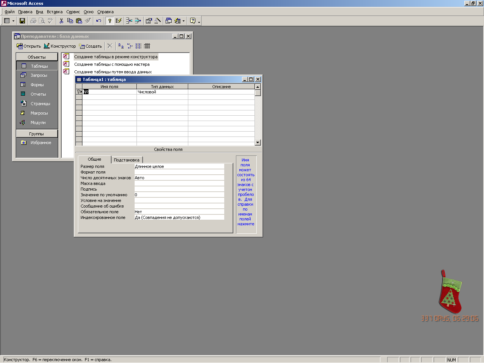Screen dimensions: 484x363
Task: Click the Delete Rows icon
Action: pos(138,21)
